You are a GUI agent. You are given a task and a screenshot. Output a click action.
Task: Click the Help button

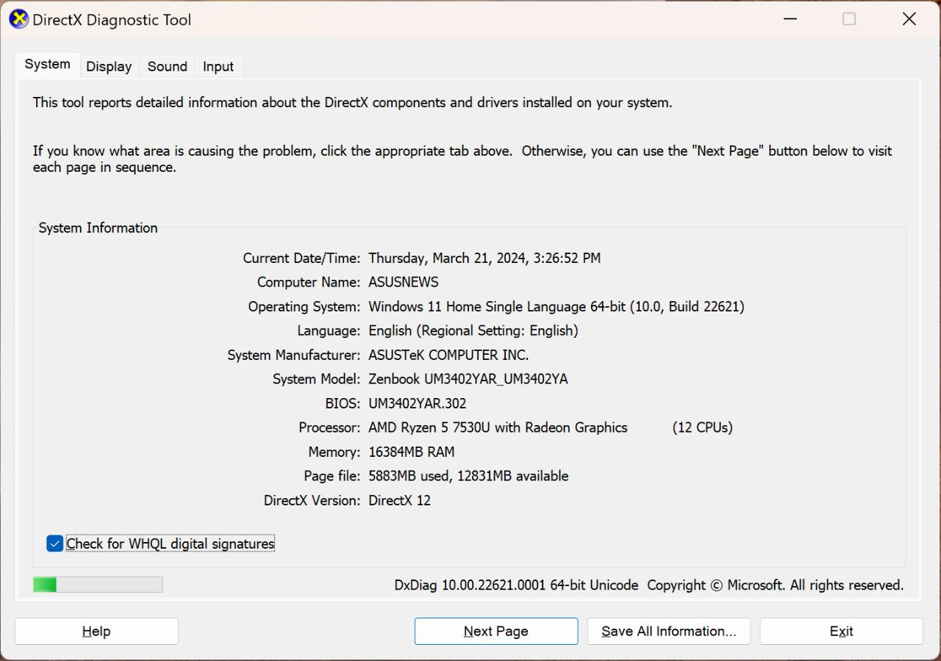pos(96,631)
